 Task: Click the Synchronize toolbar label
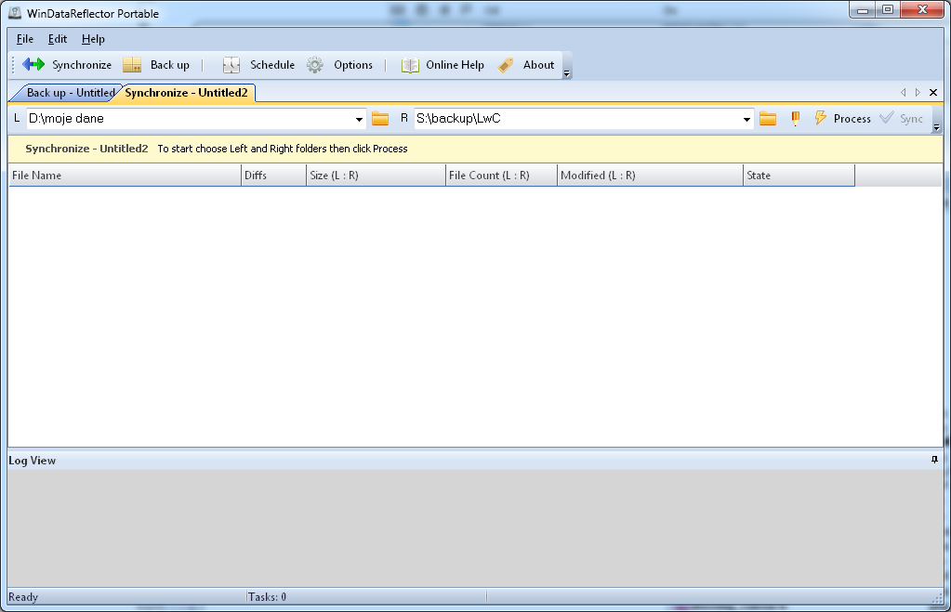[x=82, y=65]
